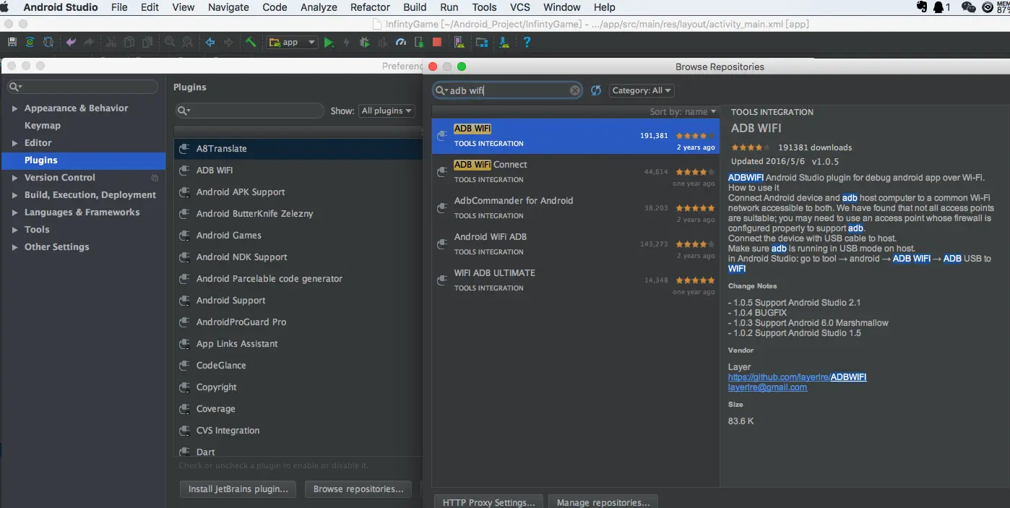Click the Paste icon in the toolbar

tap(147, 43)
